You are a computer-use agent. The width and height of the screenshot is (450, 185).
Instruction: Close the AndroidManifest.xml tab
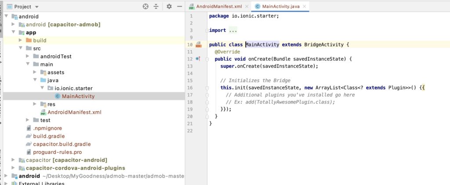tap(247, 6)
